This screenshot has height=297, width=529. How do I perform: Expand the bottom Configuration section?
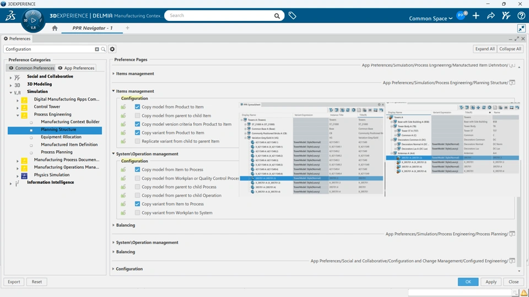pyautogui.click(x=114, y=269)
